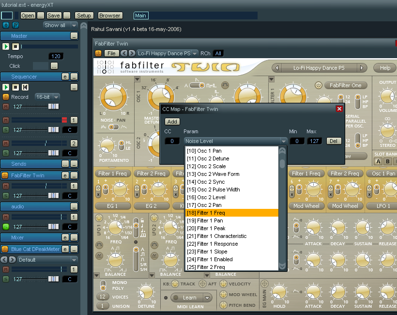This screenshot has height=315, width=397.
Task: Solo FabFilter Twin channel
Action: pos(6,196)
